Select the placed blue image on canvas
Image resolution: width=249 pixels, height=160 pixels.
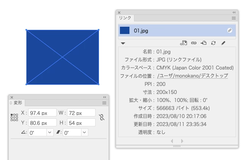(x=62, y=57)
